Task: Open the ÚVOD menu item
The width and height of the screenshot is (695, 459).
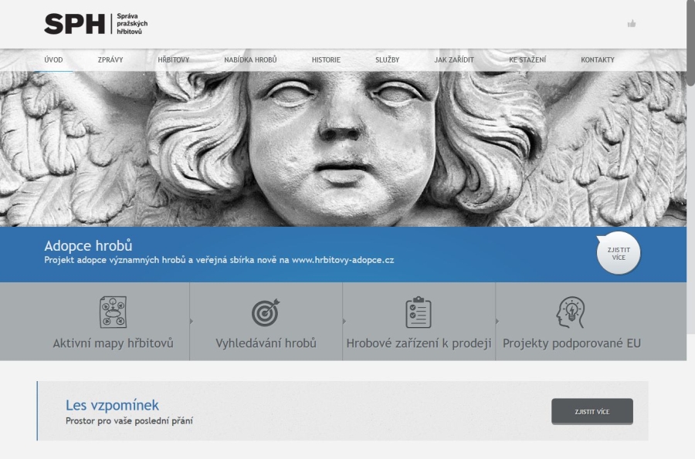Action: [53, 60]
